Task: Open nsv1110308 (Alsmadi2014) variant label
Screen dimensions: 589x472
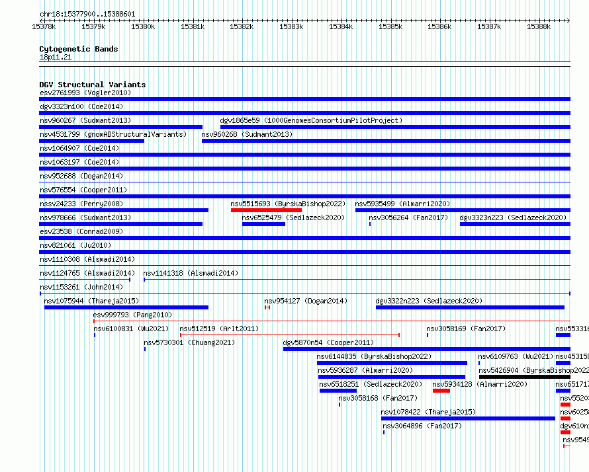Action: pos(87,259)
